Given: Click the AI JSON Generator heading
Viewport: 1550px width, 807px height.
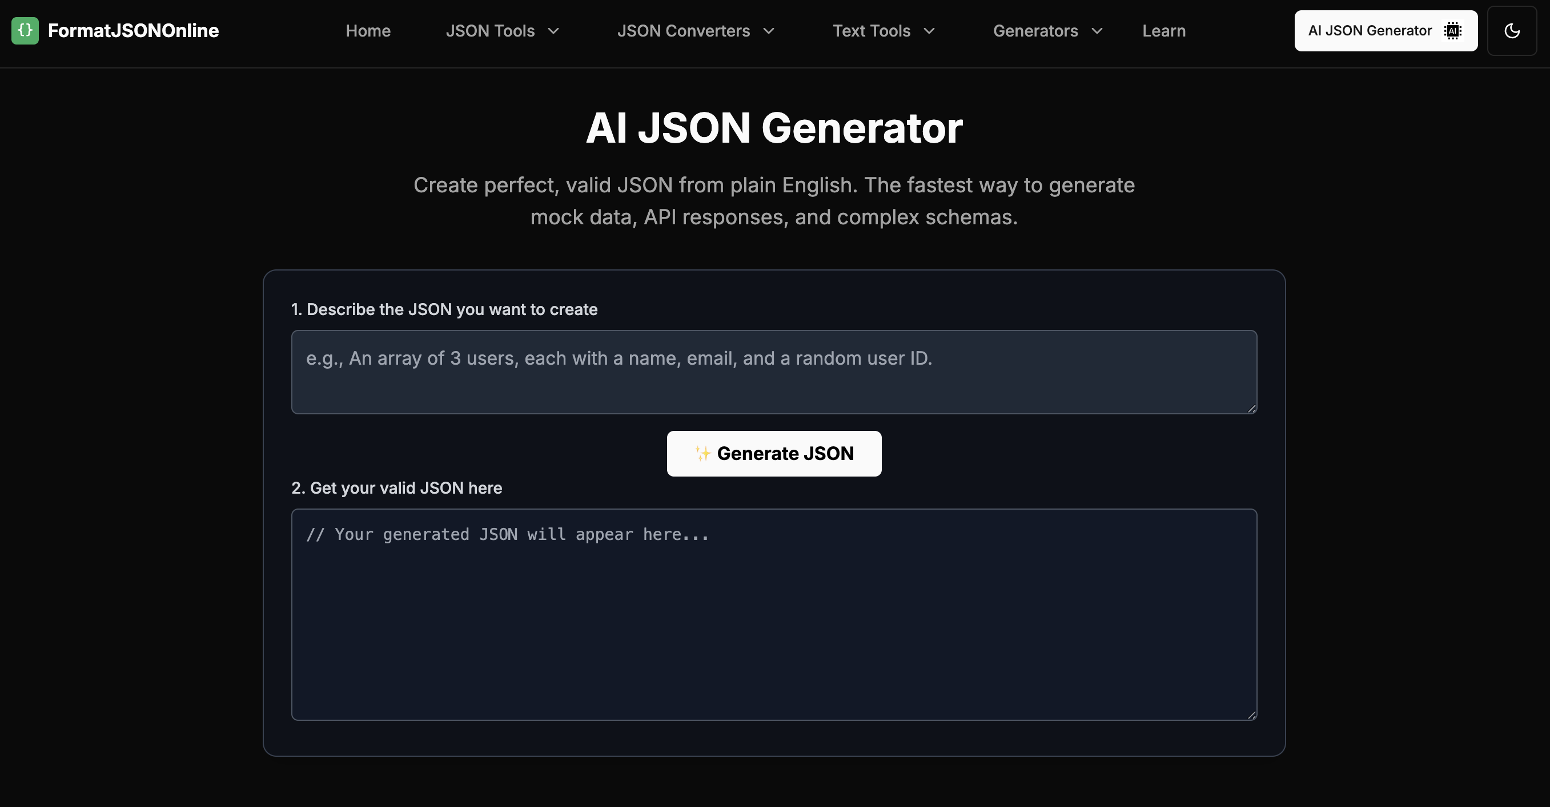Looking at the screenshot, I should pyautogui.click(x=774, y=128).
